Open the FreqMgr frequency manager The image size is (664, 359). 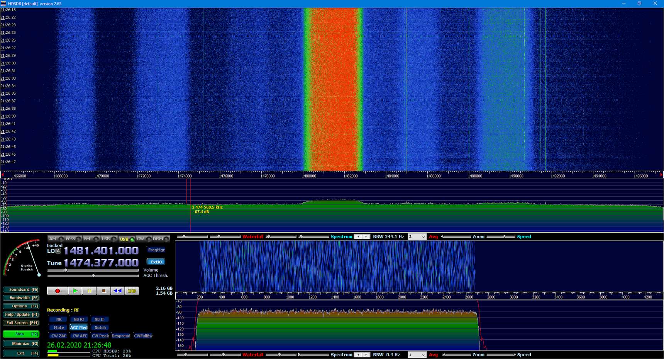[x=156, y=250]
